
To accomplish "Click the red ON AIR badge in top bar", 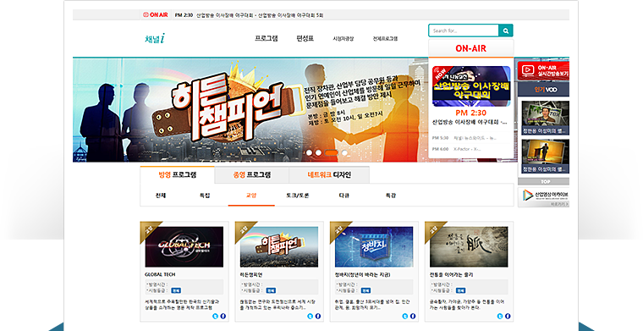I will point(156,14).
